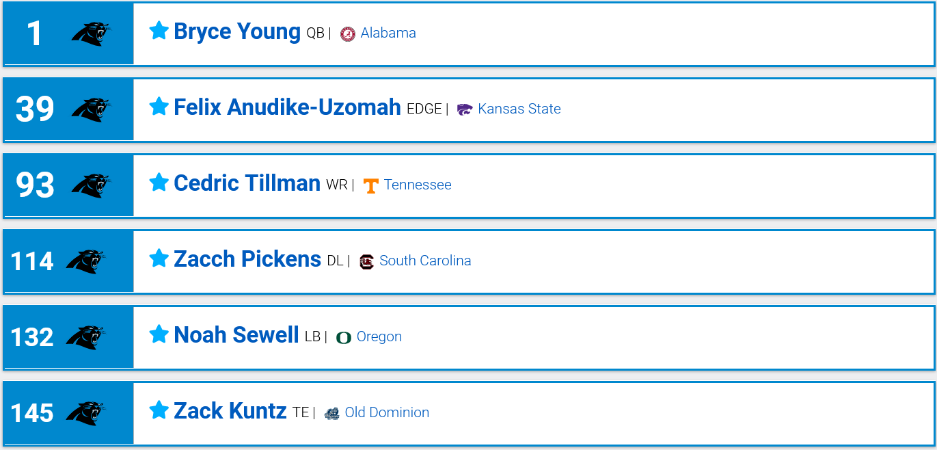
Task: Open the Old Dominion school link
Action: point(387,412)
